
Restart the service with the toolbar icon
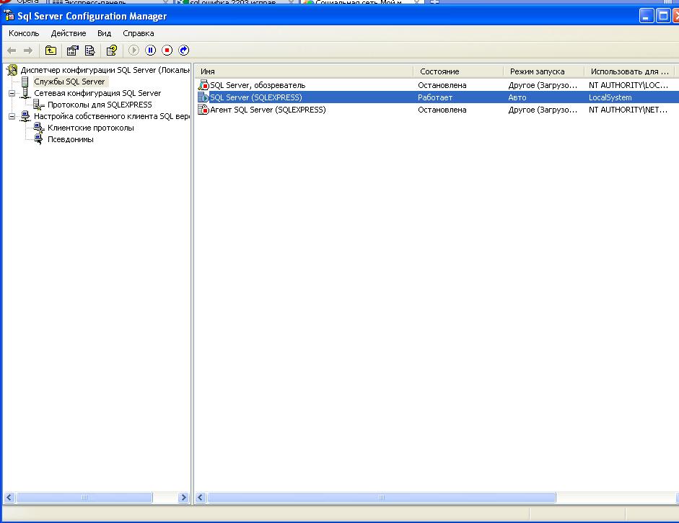pyautogui.click(x=183, y=50)
